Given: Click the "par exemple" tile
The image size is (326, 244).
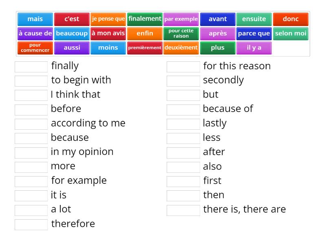Looking at the screenshot, I should click(181, 19).
